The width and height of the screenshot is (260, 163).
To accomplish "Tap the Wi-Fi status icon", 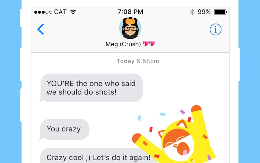I will coord(73,12).
